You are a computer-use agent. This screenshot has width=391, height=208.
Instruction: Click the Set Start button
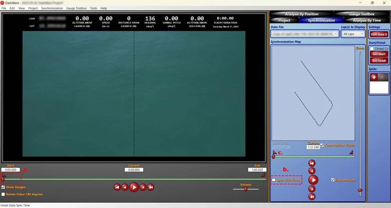(x=379, y=54)
